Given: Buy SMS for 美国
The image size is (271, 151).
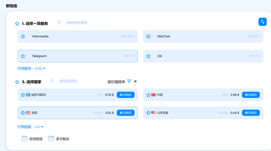Looking at the screenshot, I should pyautogui.click(x=126, y=113).
